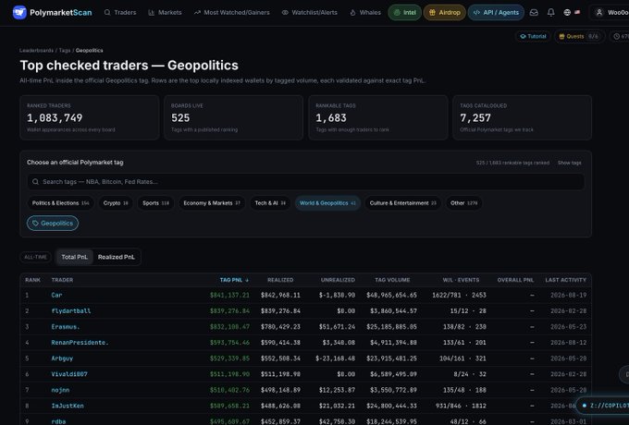Open the Traders nav item
This screenshot has height=425, width=629.
click(120, 12)
